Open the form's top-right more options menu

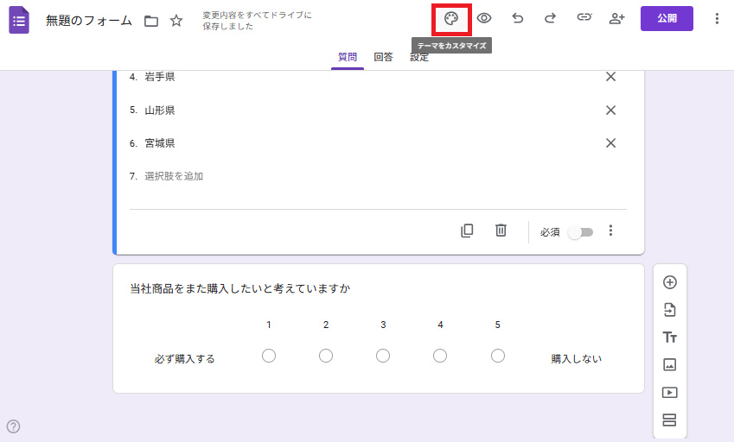(x=716, y=18)
